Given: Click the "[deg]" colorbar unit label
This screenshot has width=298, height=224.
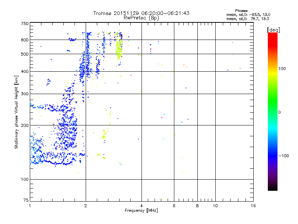Looking at the screenshot, I should click(273, 30).
